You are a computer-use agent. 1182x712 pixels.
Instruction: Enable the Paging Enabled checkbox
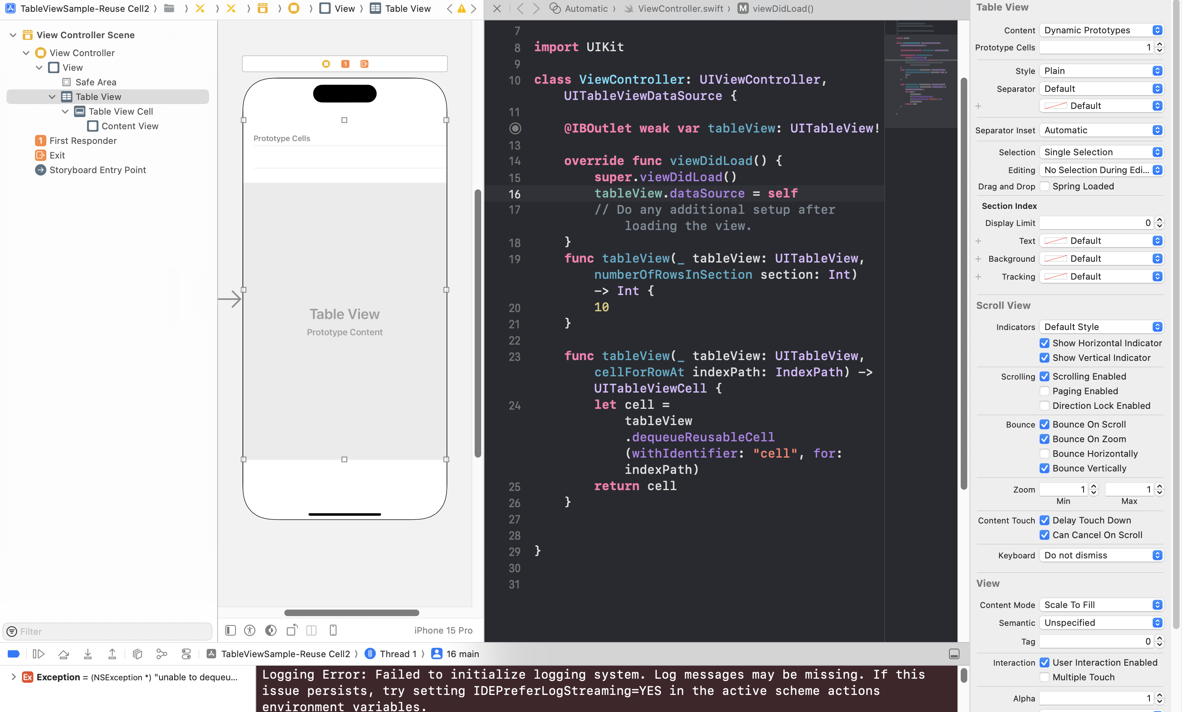click(x=1045, y=391)
